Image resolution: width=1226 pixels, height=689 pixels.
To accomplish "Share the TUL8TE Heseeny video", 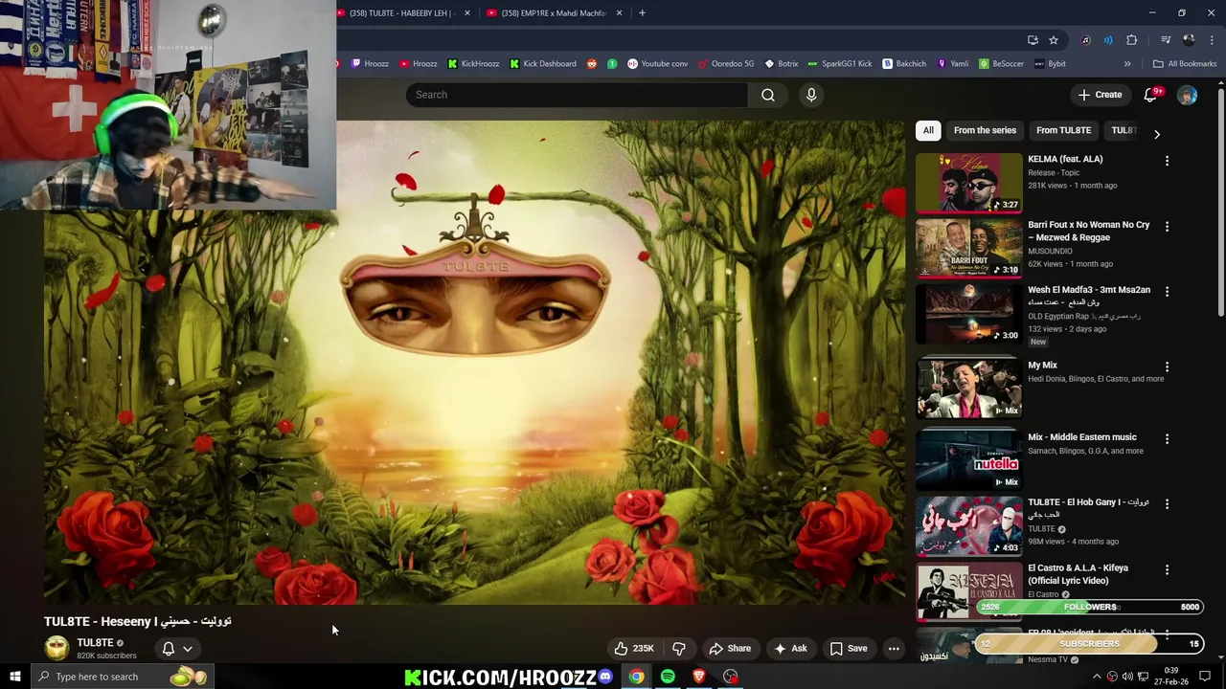I will tap(730, 649).
